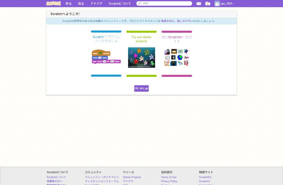Open the messages envelope icon
This screenshot has height=185, width=283.
tap(199, 4)
